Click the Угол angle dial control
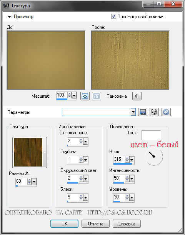The width and height of the screenshot is (185, 235). tap(154, 157)
